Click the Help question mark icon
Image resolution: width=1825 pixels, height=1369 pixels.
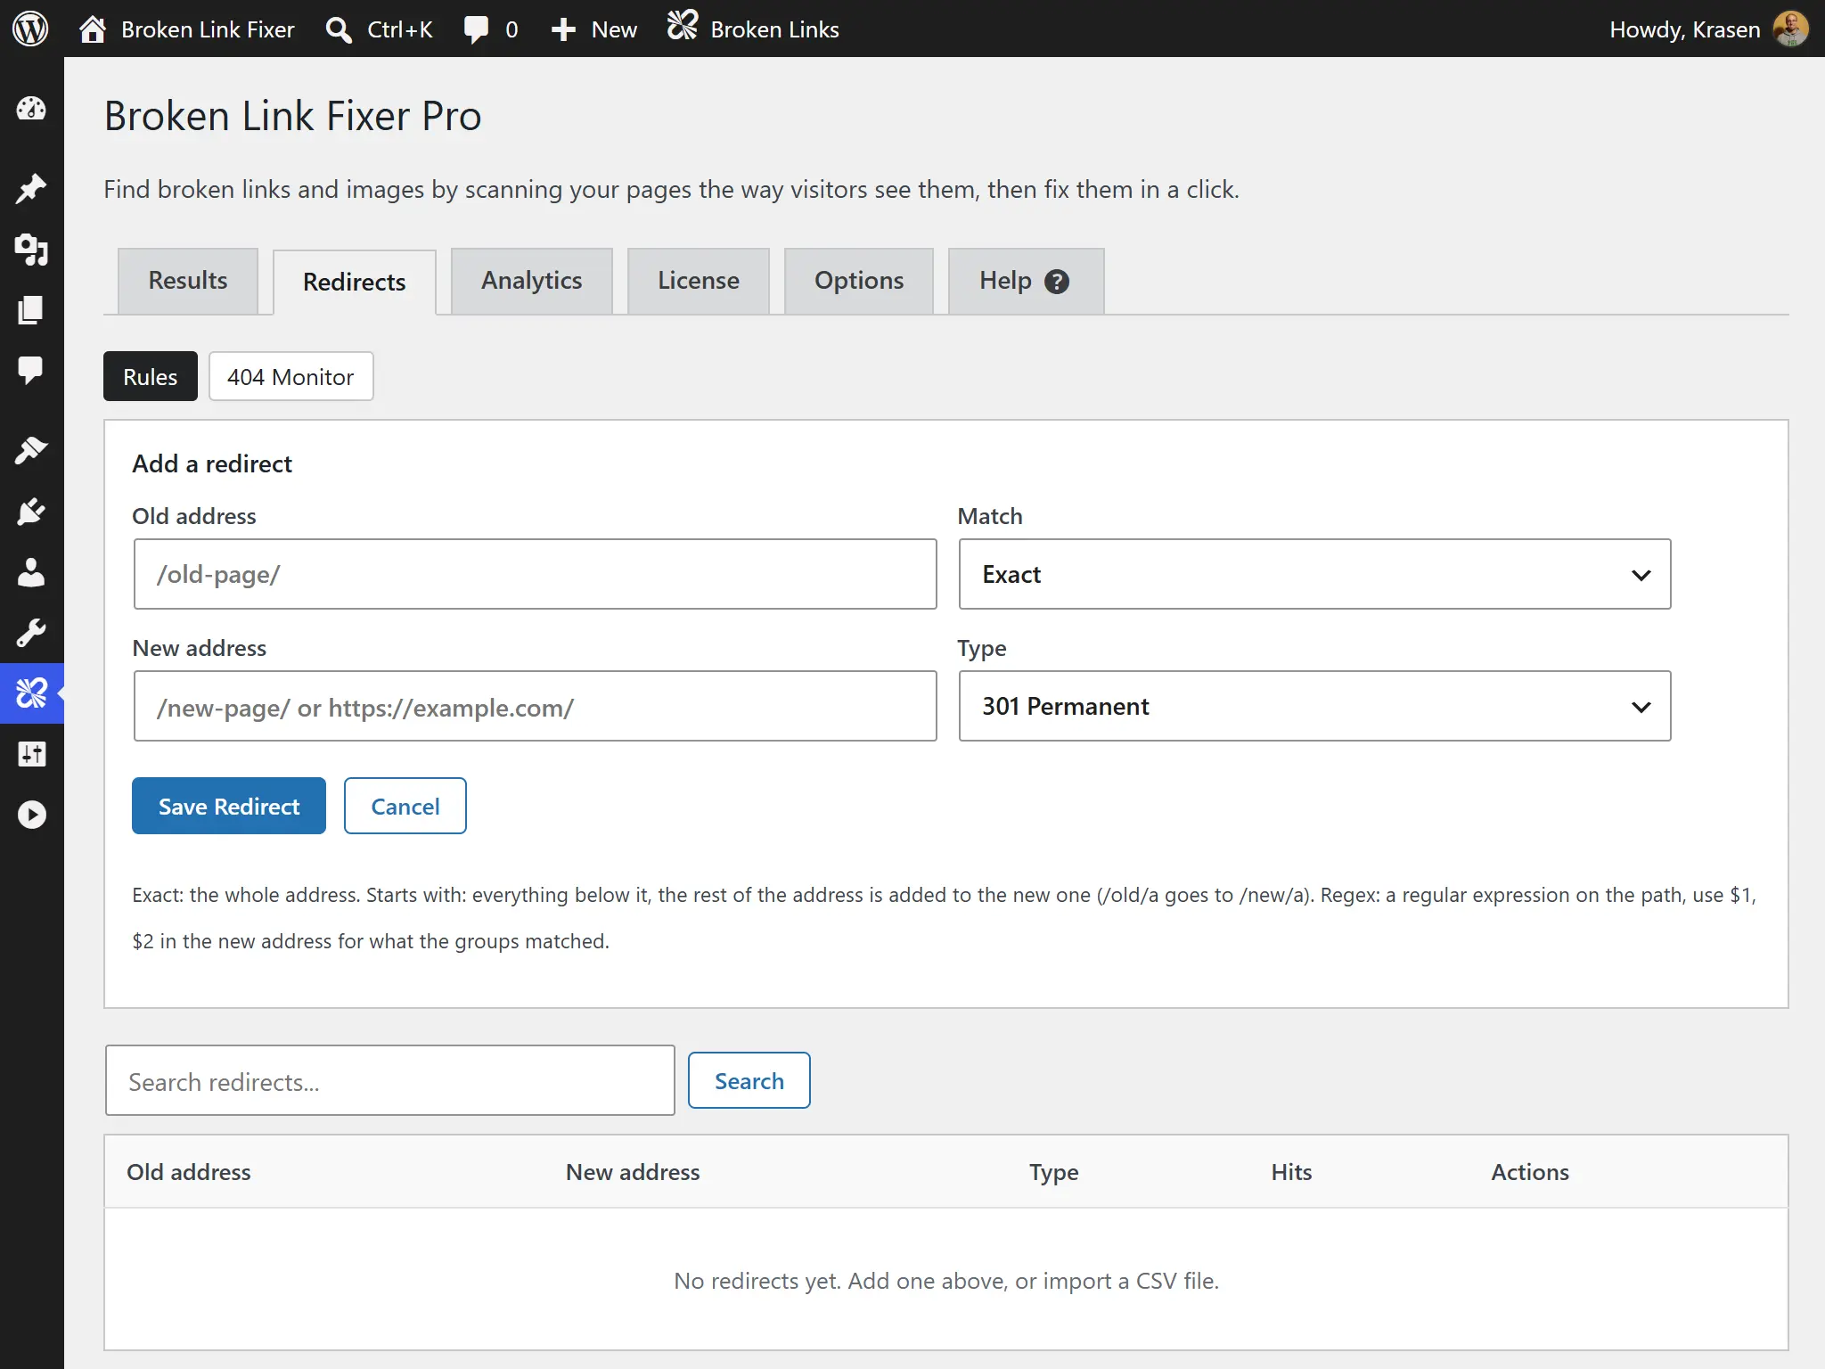(x=1057, y=282)
